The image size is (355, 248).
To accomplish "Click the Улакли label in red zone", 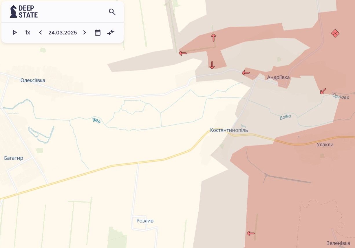I will pyautogui.click(x=325, y=145).
